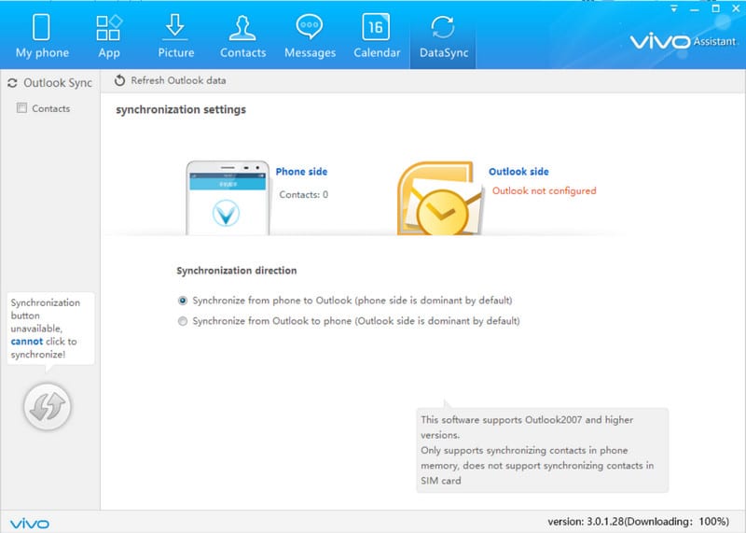The width and height of the screenshot is (746, 533).
Task: Close the vivo Assistant window
Action: (x=736, y=8)
